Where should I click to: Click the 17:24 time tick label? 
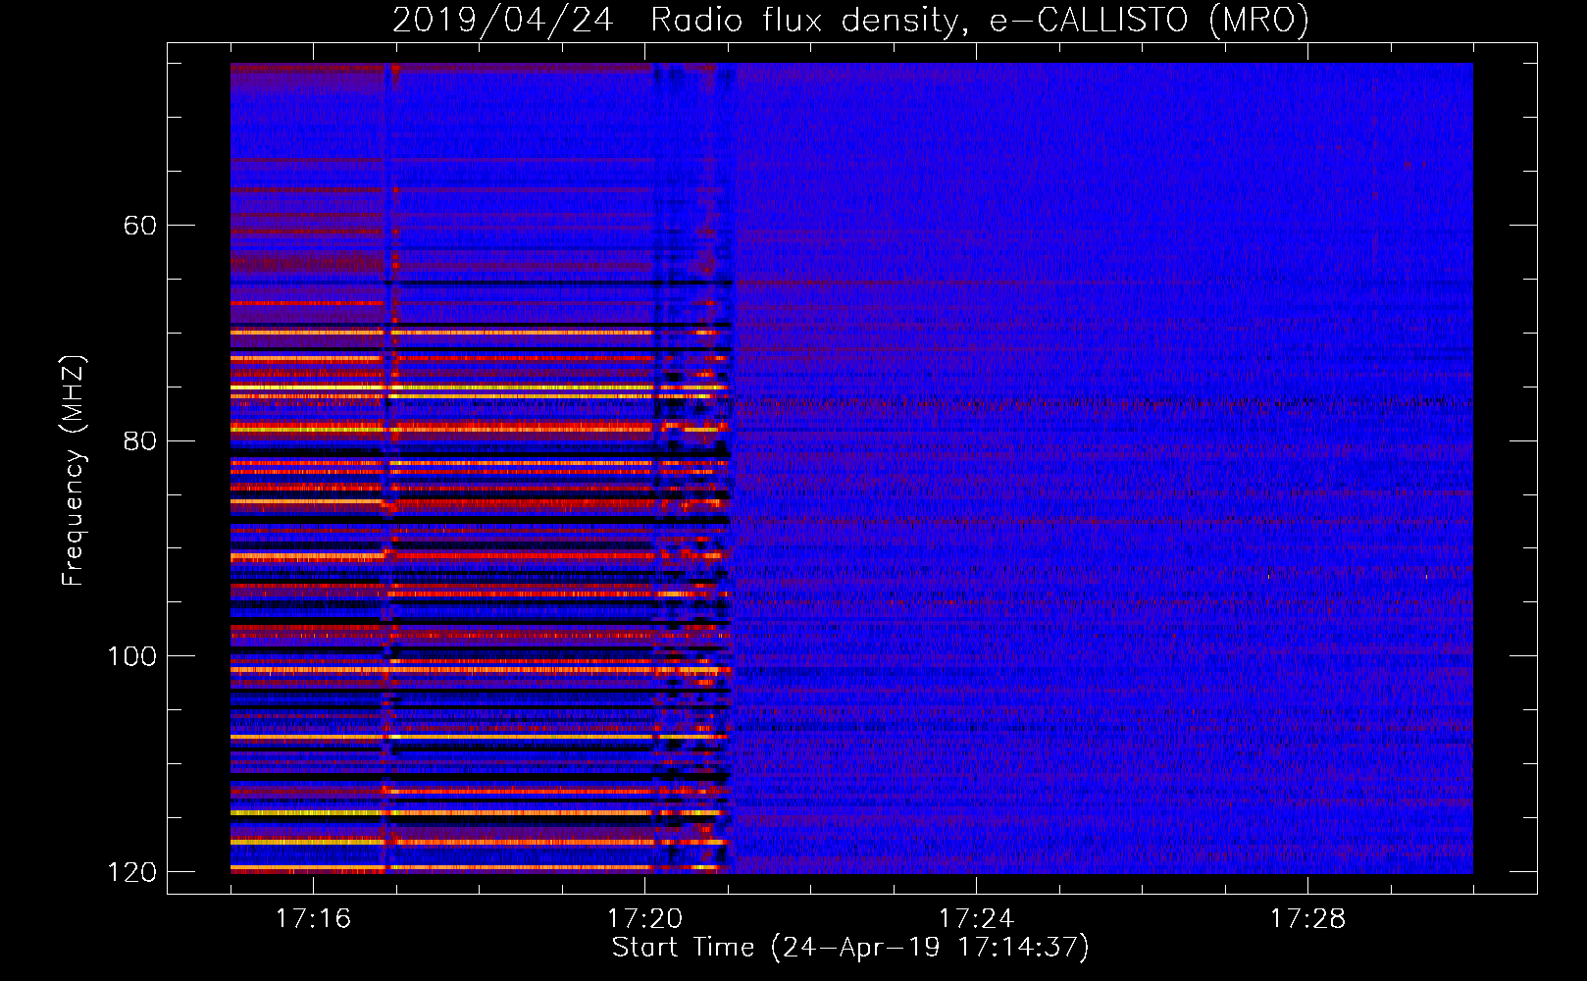pos(976,918)
